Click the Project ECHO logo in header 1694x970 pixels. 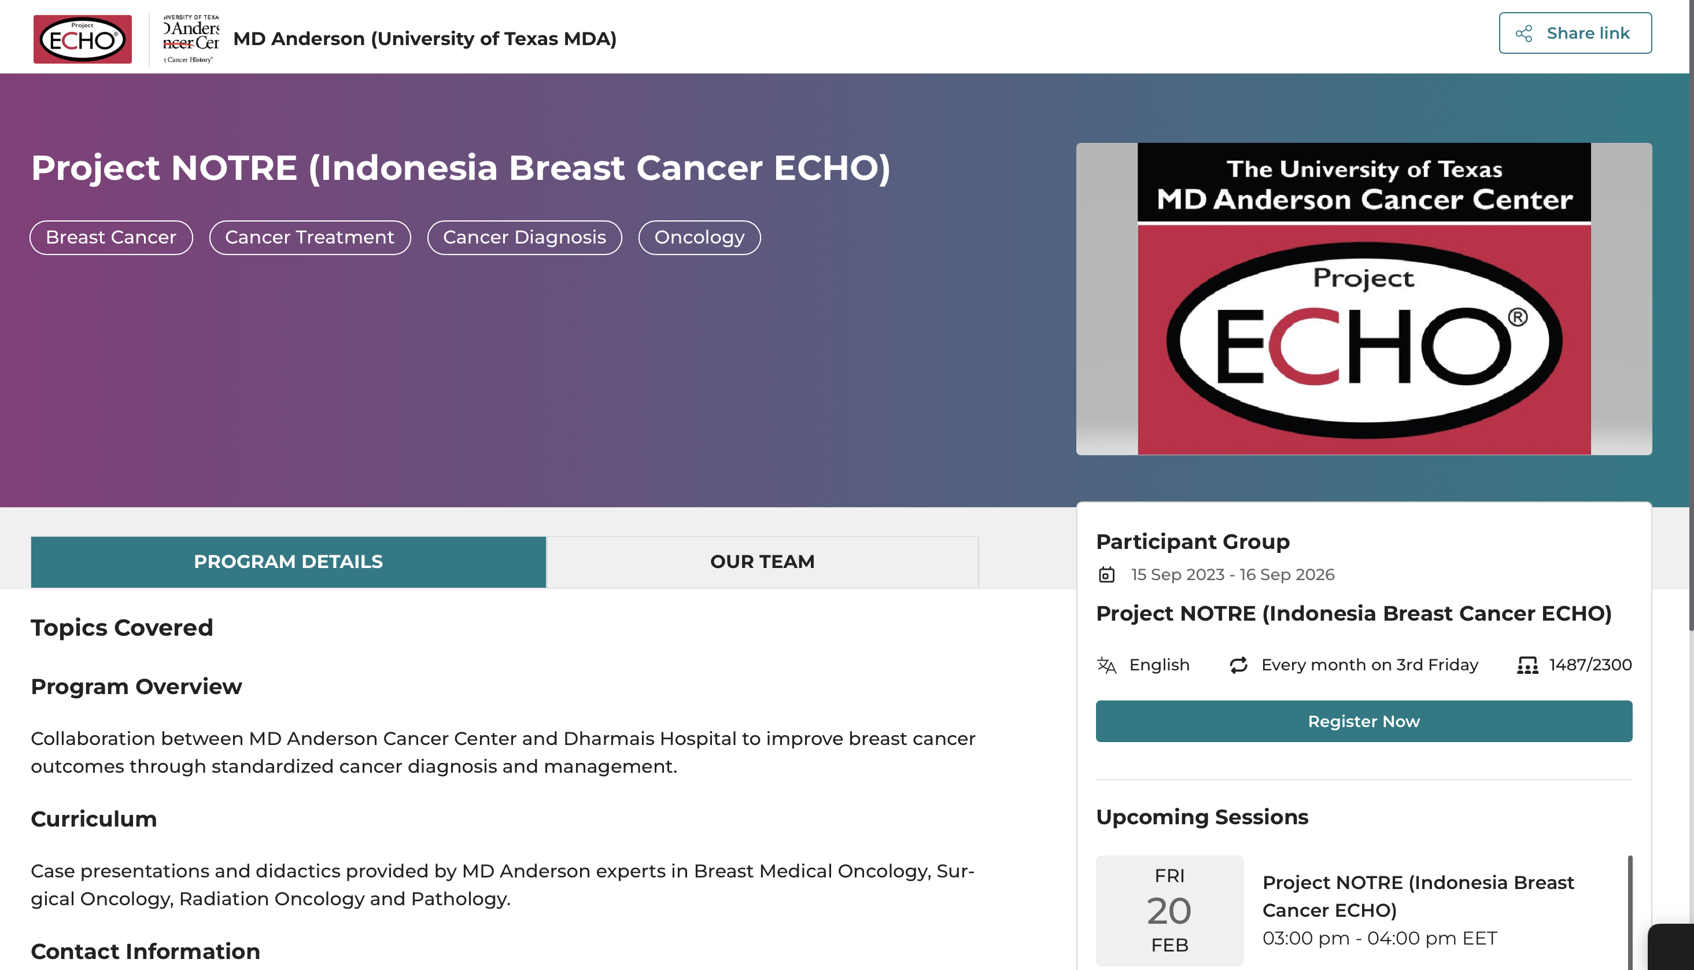coord(83,39)
